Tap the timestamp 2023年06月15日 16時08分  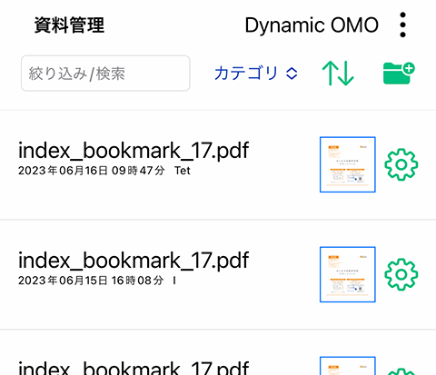tap(91, 281)
